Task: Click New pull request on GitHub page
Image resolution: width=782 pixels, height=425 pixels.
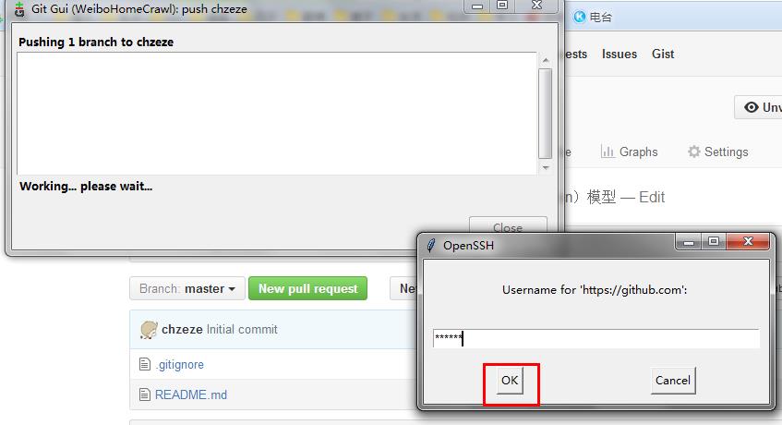Action: tap(307, 289)
